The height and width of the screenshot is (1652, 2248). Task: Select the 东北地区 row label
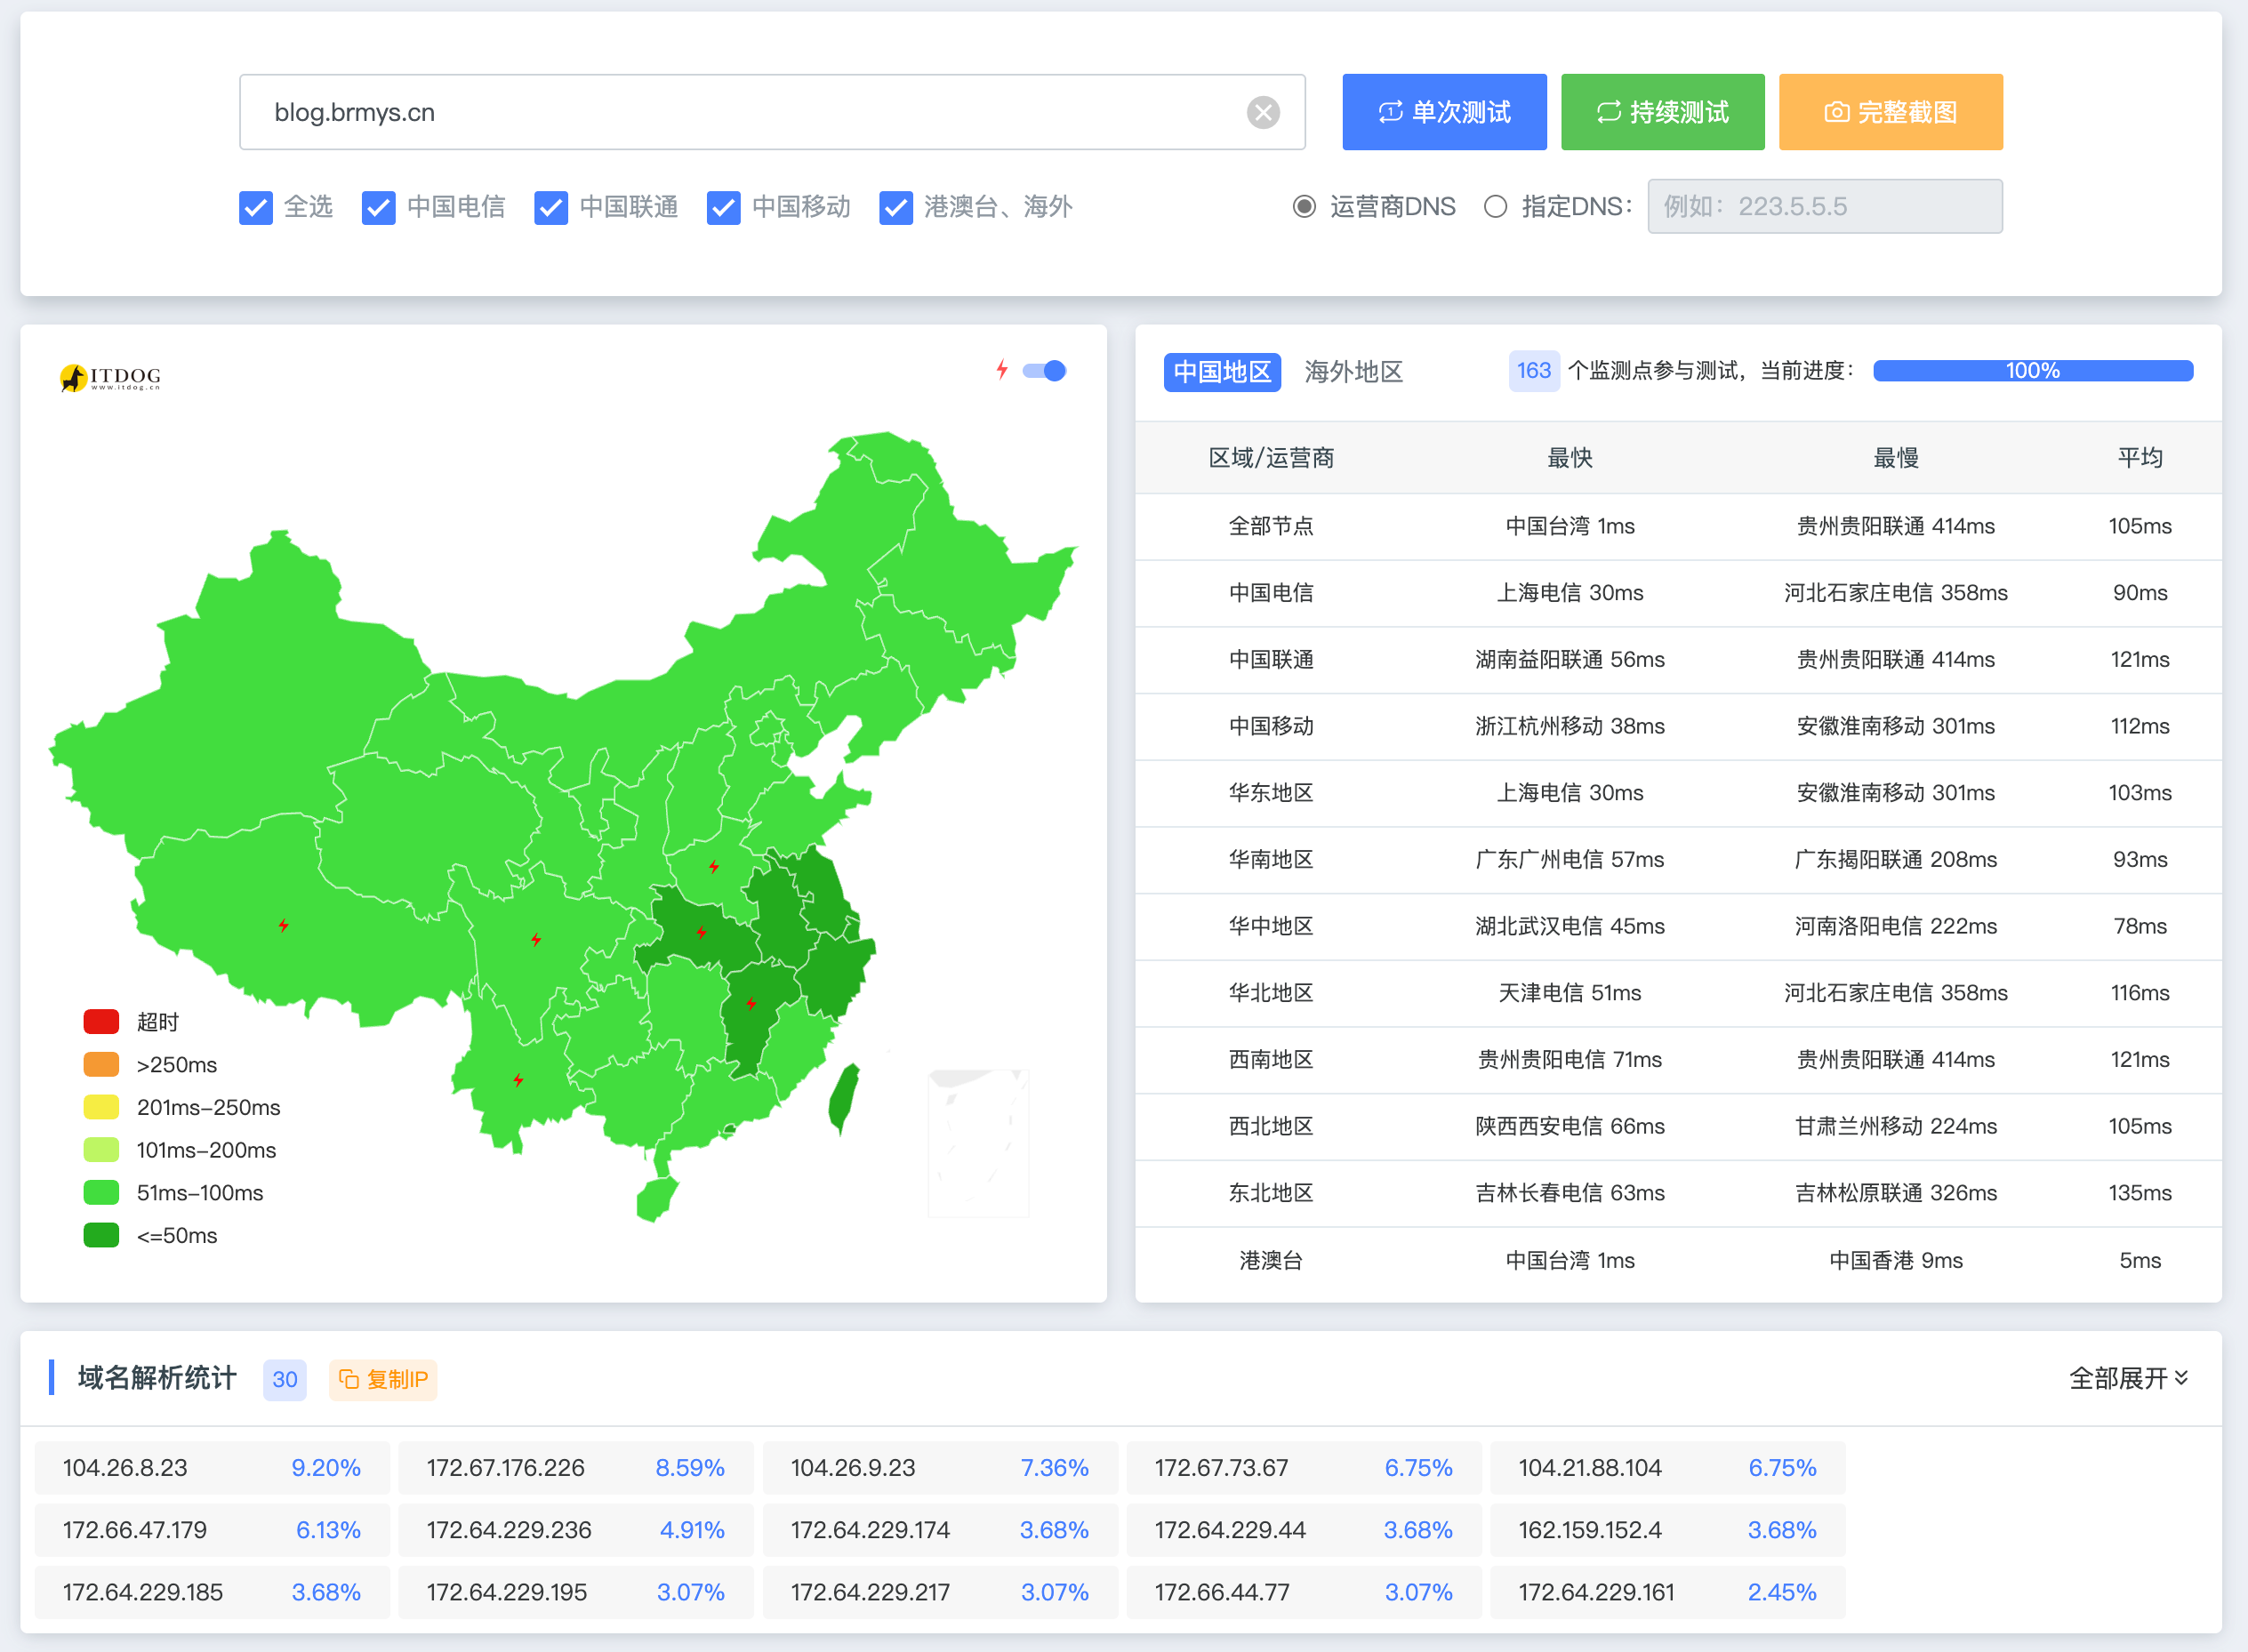(1271, 1193)
